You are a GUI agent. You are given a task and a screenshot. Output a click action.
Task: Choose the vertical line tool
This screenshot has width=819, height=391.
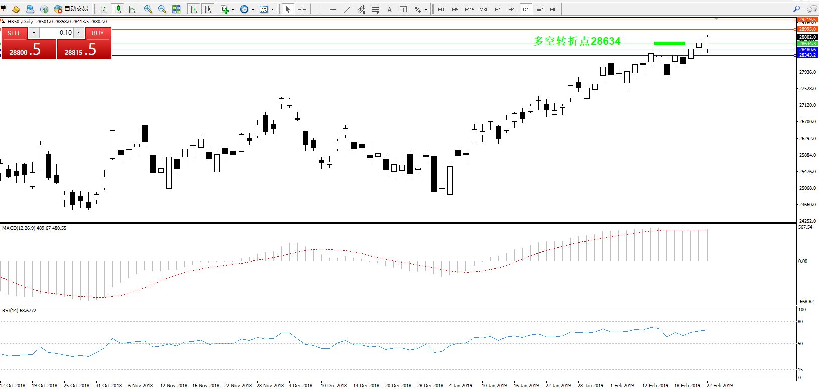click(x=319, y=9)
